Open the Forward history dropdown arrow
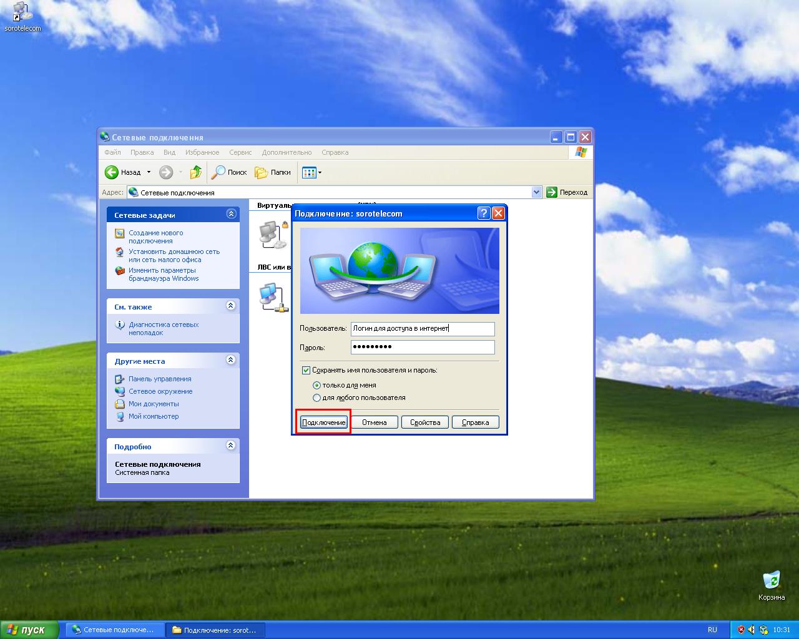 [x=180, y=172]
